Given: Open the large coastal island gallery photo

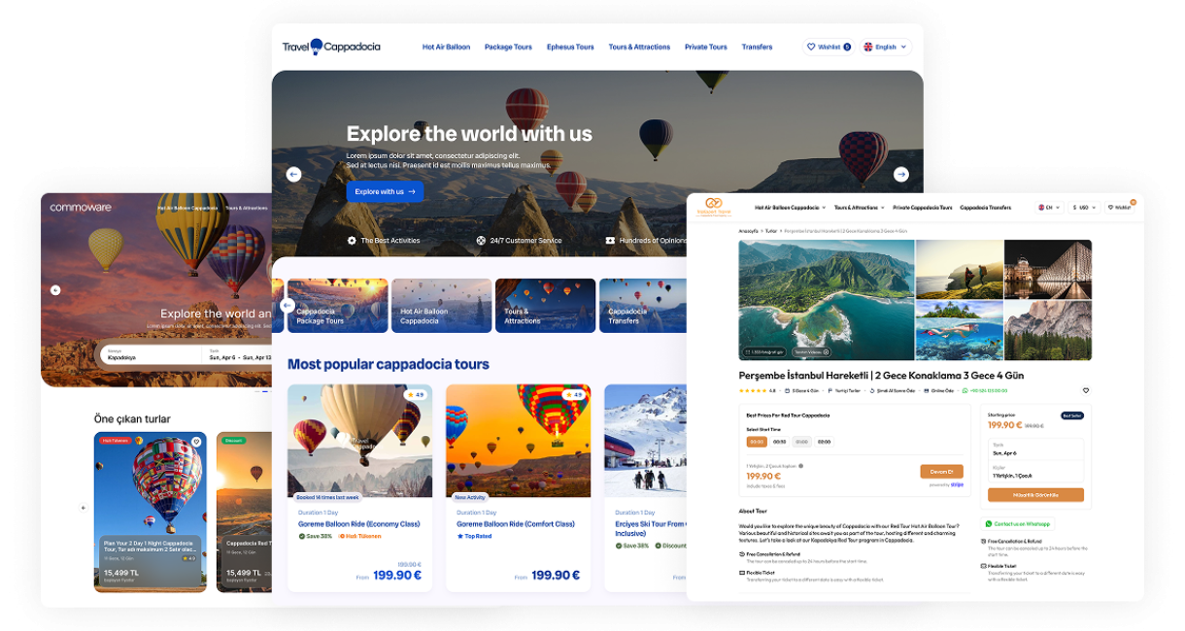Looking at the screenshot, I should tap(827, 300).
